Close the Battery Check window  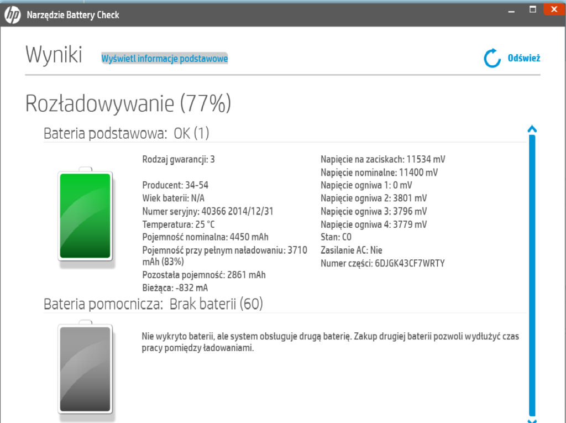pyautogui.click(x=554, y=9)
